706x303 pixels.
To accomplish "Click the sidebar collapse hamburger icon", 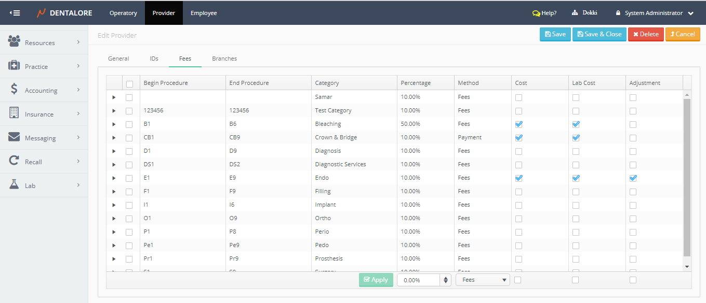I will [x=15, y=13].
